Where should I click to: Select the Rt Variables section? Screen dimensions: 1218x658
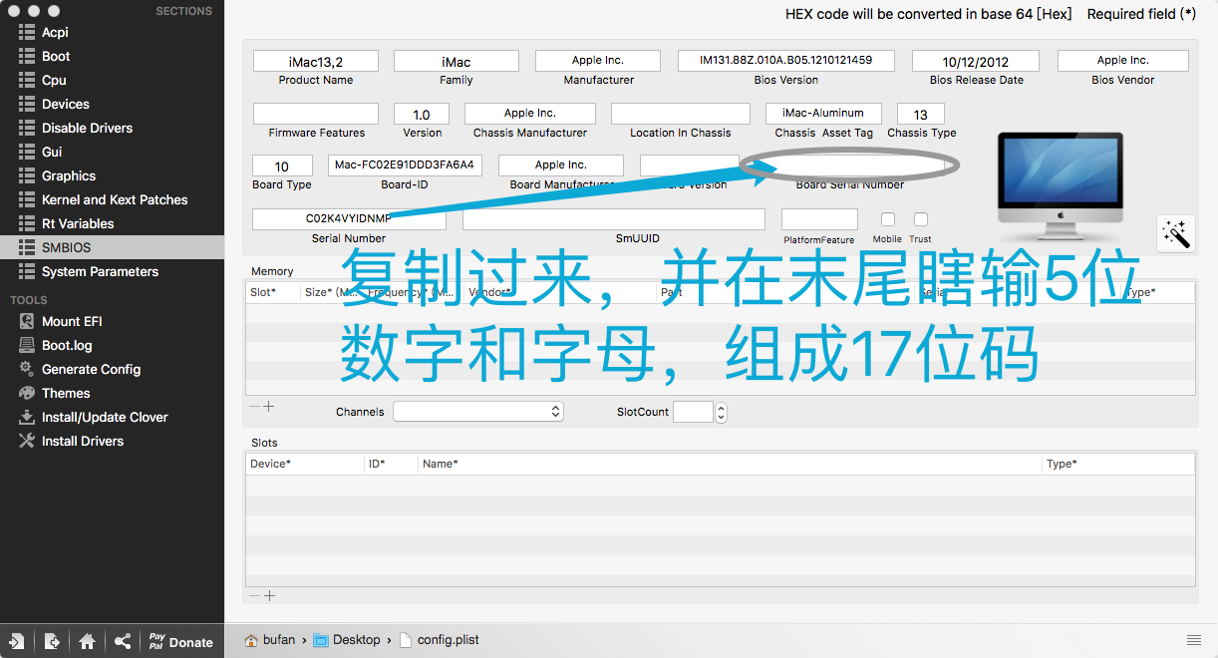click(78, 223)
